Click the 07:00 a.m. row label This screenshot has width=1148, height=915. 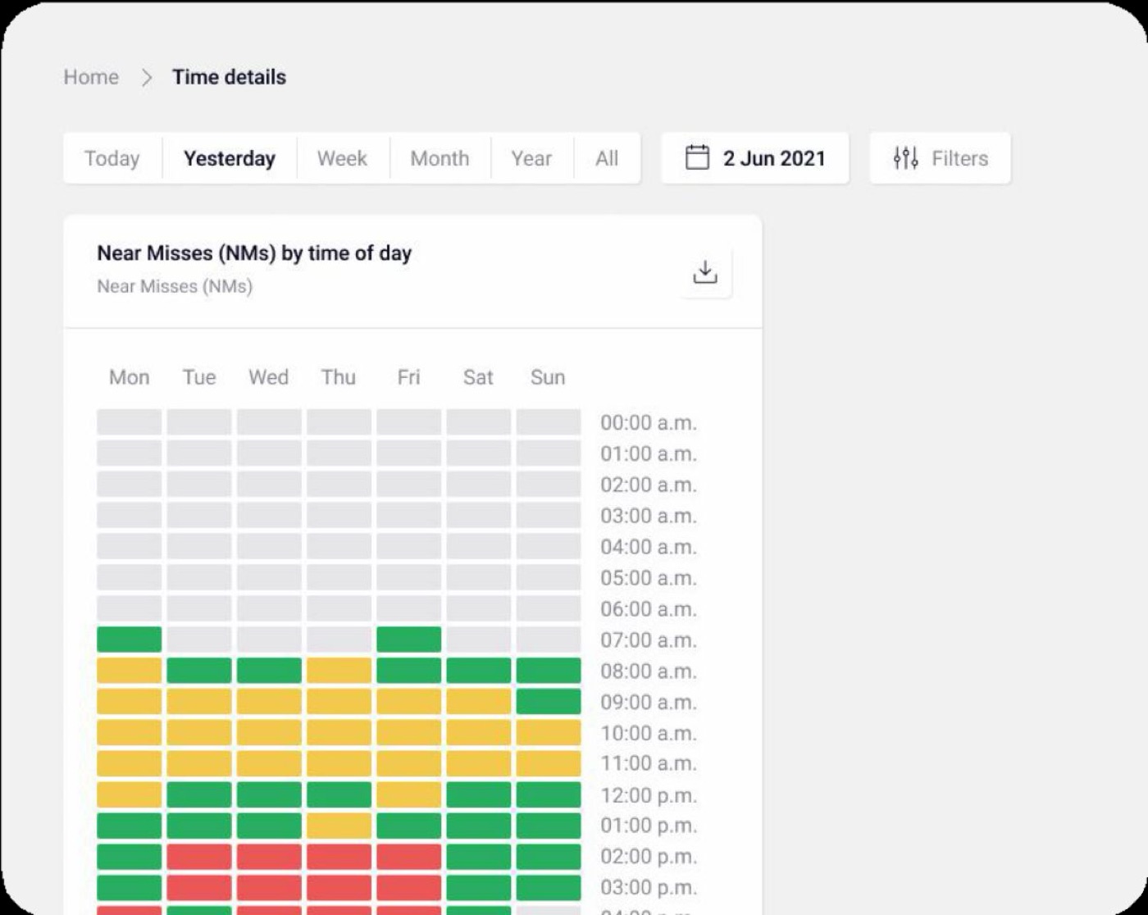click(649, 640)
